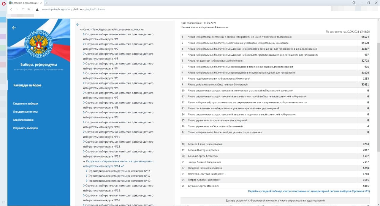Expand district commission округа №15
The height and width of the screenshot is (206, 380).
coord(84,186)
